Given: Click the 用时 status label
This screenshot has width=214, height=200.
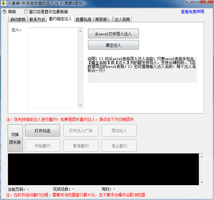Looking at the screenshot, I should click(x=108, y=189).
